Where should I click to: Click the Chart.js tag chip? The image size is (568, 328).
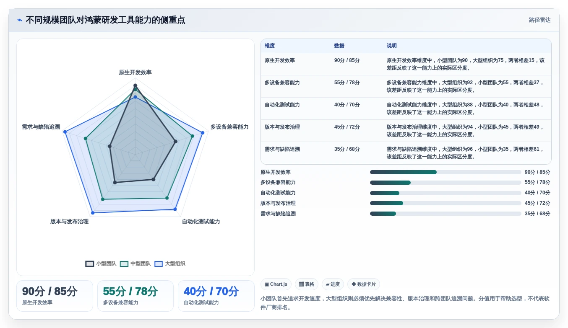point(276,284)
